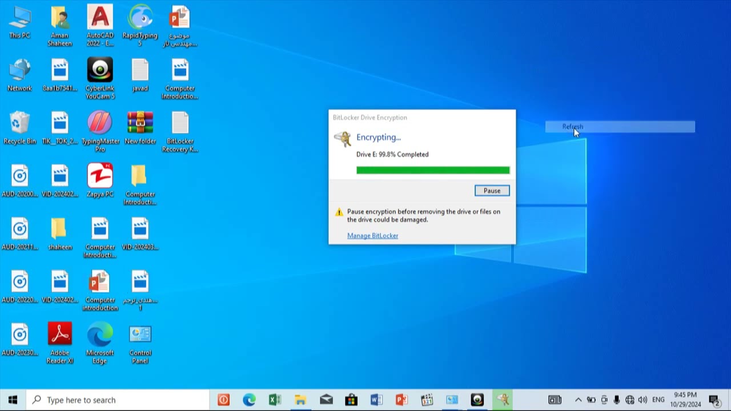Select the Computer introduction PowerPoint file
Image resolution: width=731 pixels, height=411 pixels.
tap(100, 291)
